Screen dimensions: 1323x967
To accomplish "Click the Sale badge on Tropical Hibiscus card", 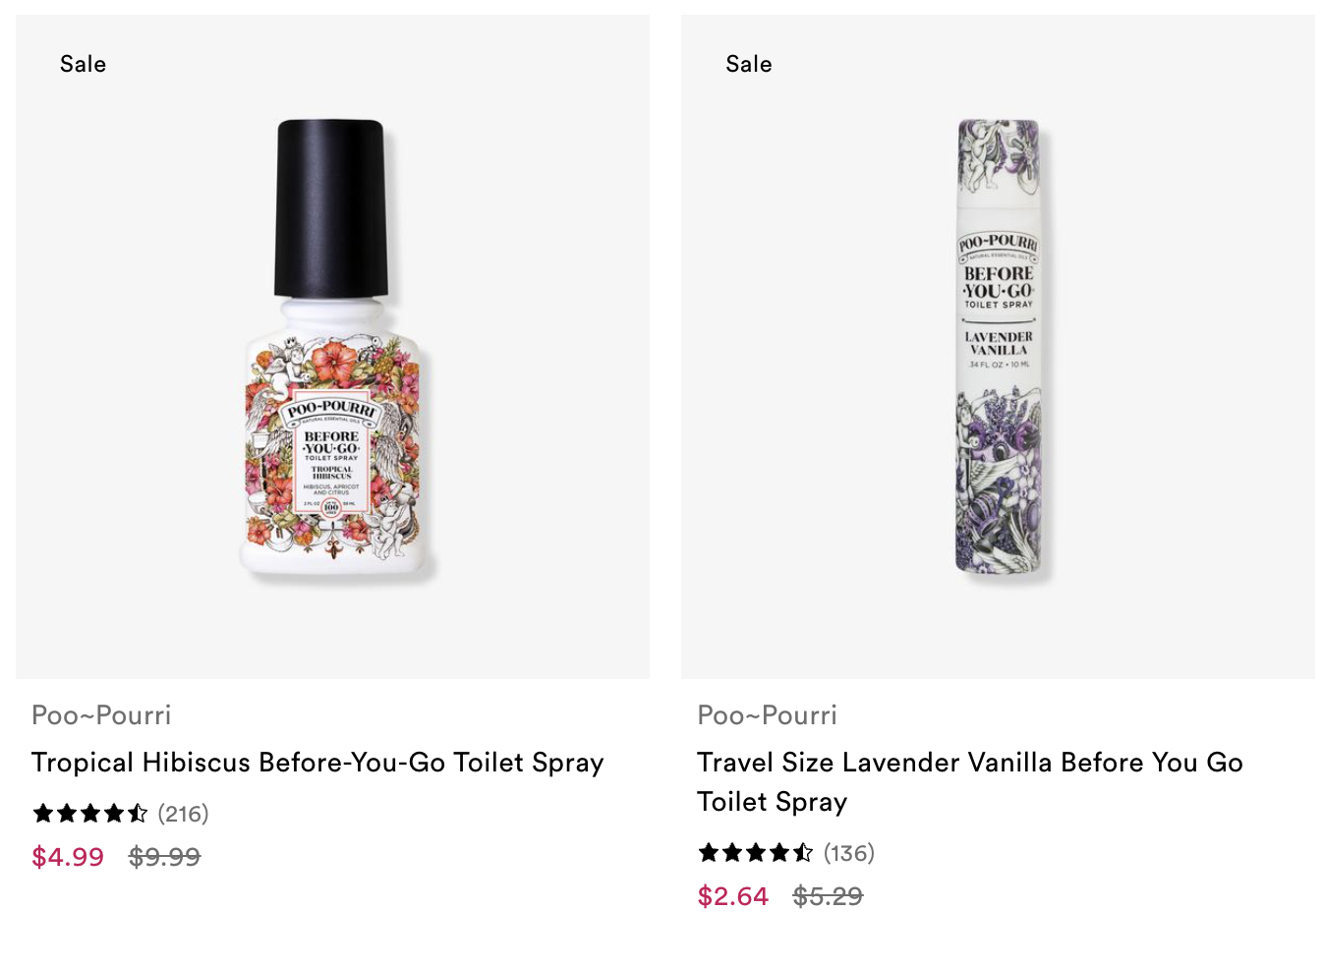I will pos(83,64).
